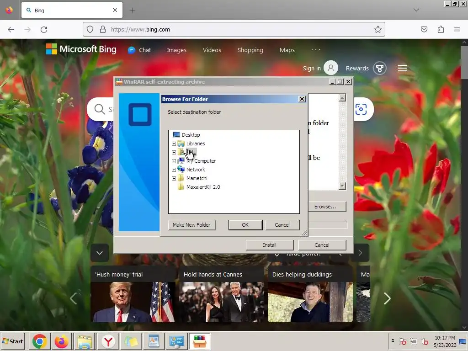This screenshot has width=468, height=351.
Task: Open Bing Chat
Action: click(x=140, y=50)
